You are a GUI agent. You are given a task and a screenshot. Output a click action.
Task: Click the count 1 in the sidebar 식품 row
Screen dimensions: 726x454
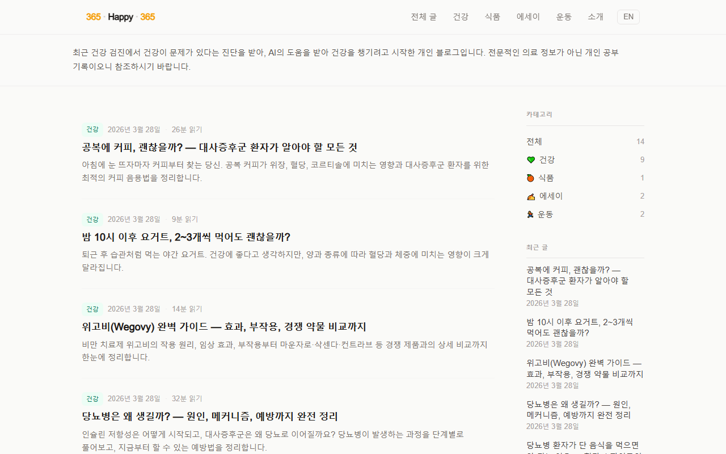643,178
